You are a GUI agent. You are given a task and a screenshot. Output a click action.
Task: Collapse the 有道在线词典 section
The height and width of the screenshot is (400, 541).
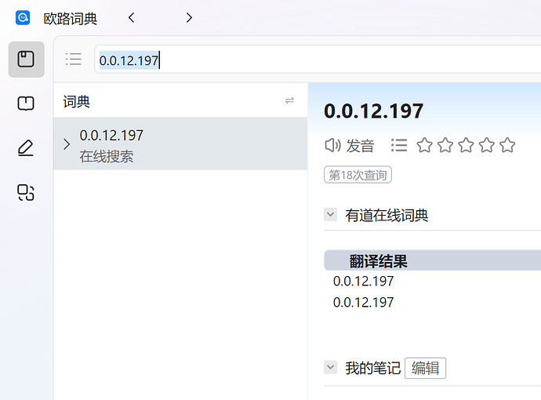tap(331, 214)
